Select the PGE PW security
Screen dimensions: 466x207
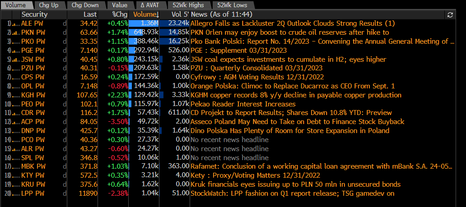[33, 51]
